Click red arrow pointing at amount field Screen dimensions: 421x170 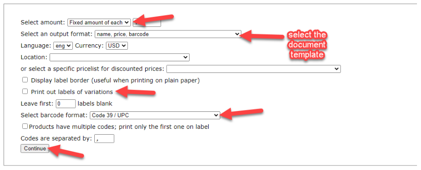pos(153,19)
